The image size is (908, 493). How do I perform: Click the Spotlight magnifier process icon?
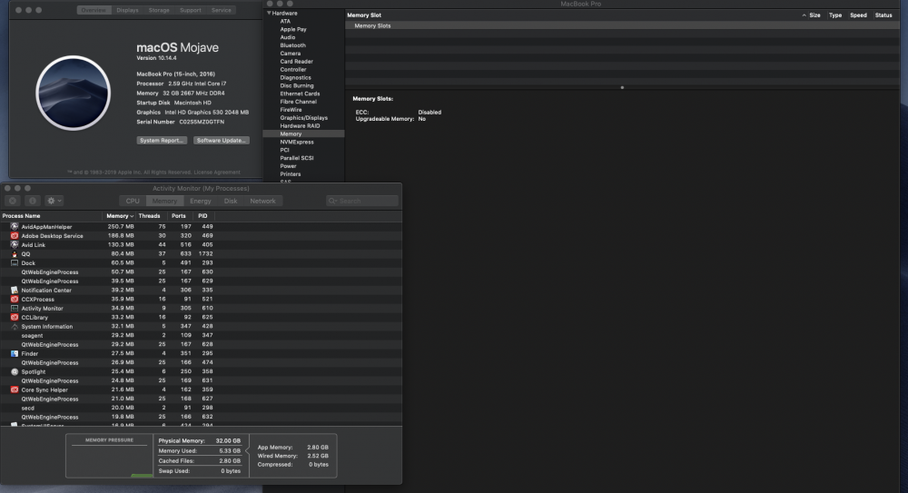coord(15,372)
